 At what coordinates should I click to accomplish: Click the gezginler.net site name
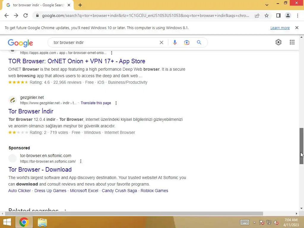click(x=32, y=97)
